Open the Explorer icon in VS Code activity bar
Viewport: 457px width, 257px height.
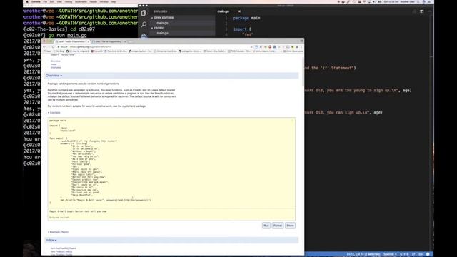(x=144, y=13)
